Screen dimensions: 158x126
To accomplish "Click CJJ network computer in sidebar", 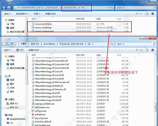I will pos(10,123).
